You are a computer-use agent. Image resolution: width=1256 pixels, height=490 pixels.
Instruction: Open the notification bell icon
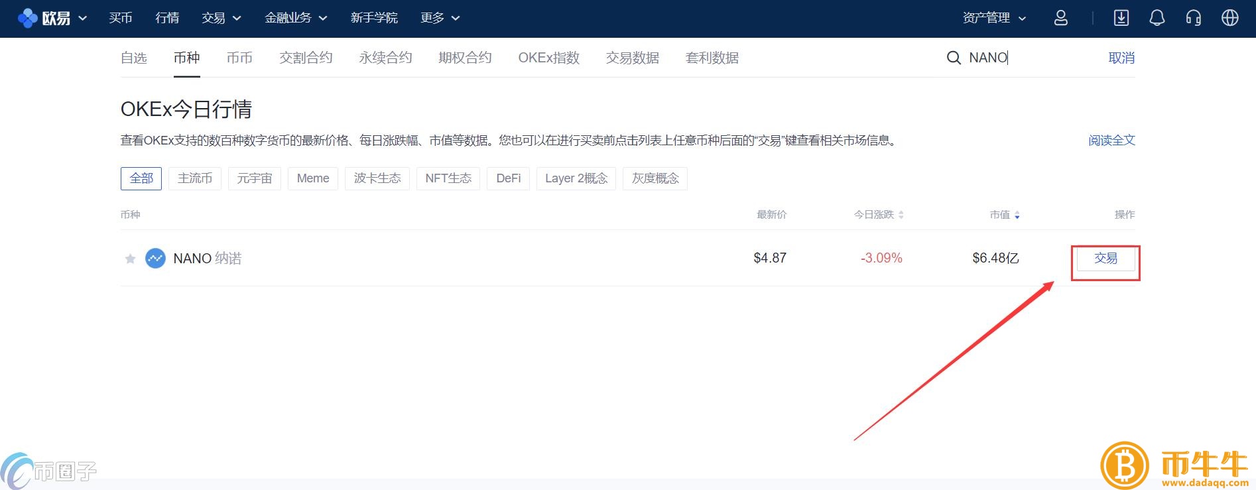click(1157, 18)
